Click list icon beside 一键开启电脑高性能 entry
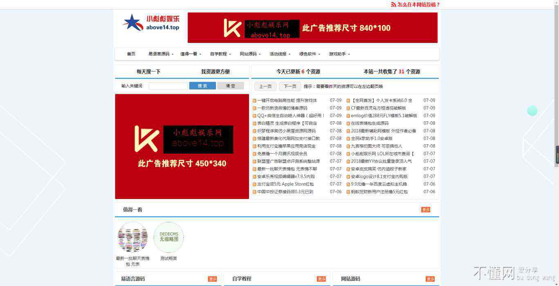The height and width of the screenshot is (286, 559). 254,101
